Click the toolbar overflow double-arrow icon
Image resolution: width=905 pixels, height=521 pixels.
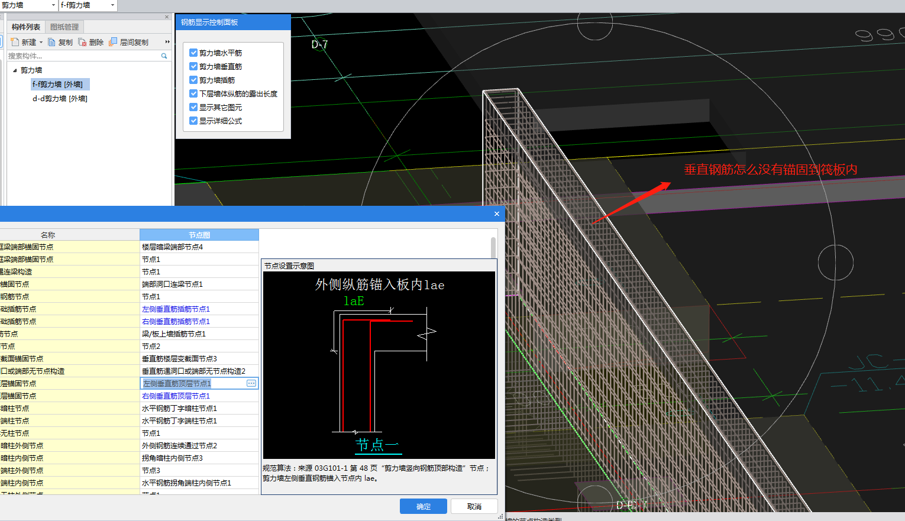click(167, 42)
